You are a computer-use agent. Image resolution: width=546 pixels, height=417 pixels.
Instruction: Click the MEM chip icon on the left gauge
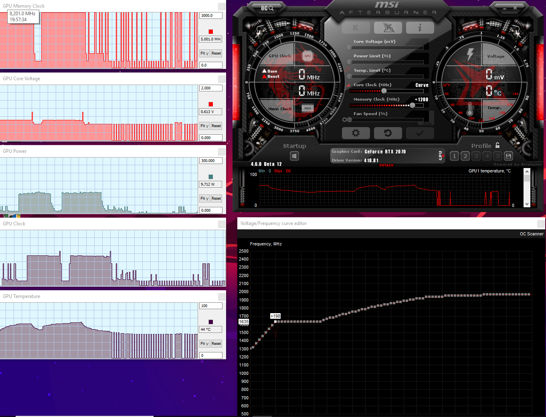[x=307, y=108]
